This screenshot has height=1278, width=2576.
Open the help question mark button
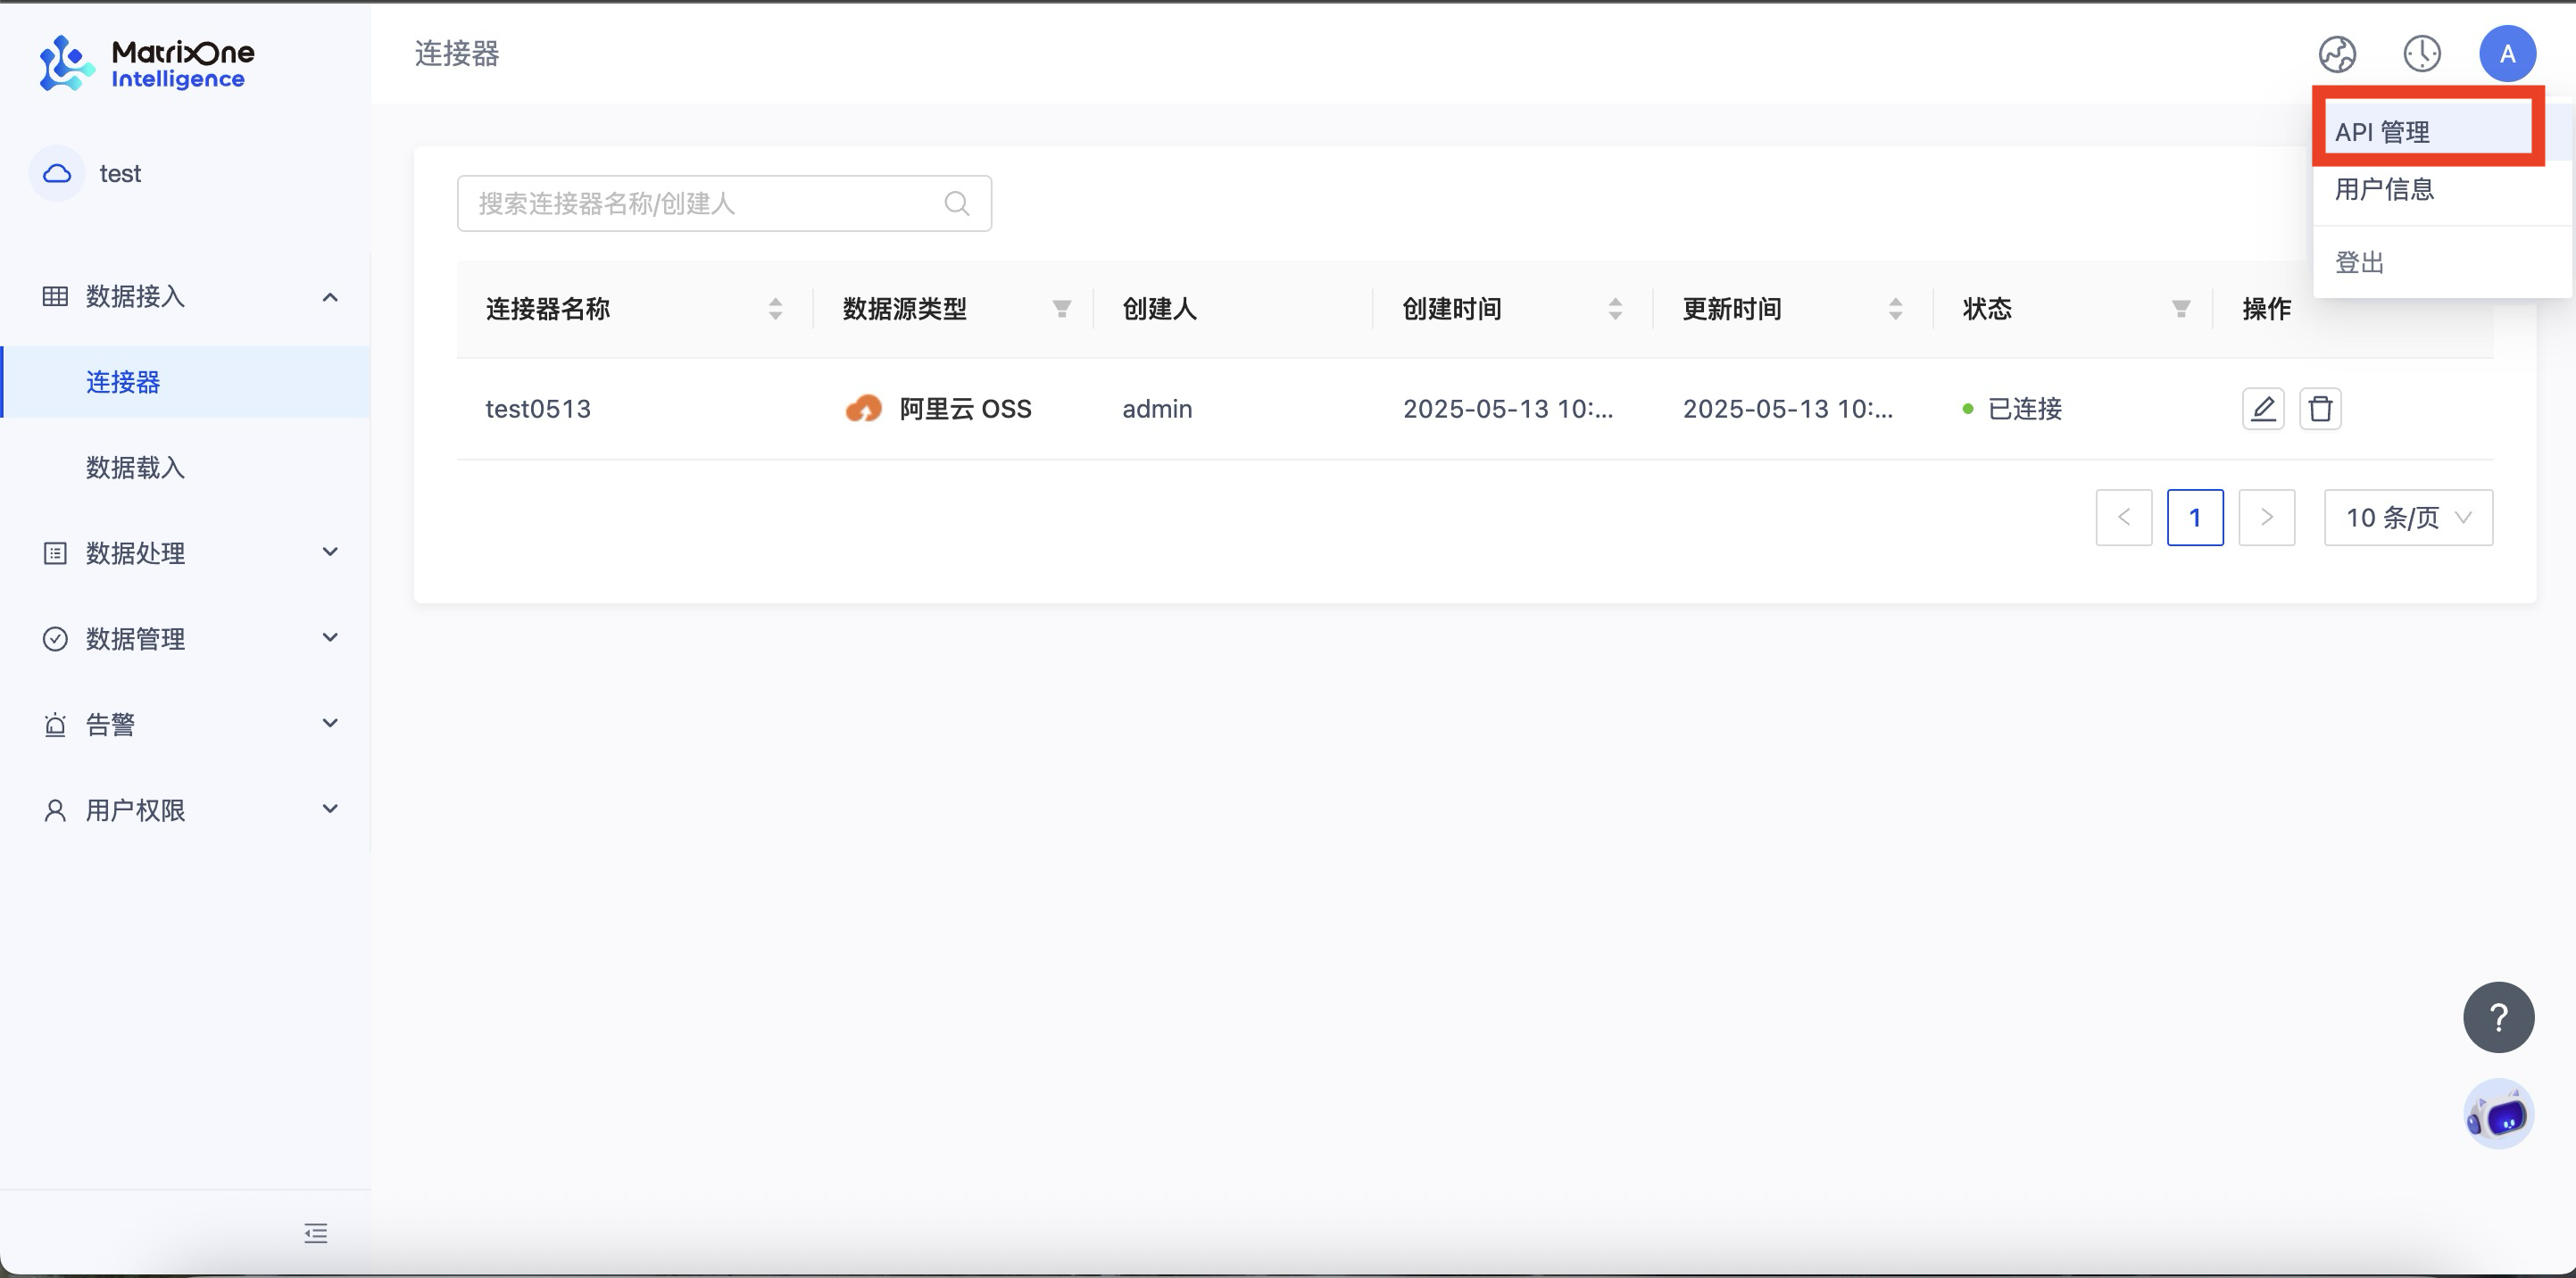[x=2498, y=1016]
